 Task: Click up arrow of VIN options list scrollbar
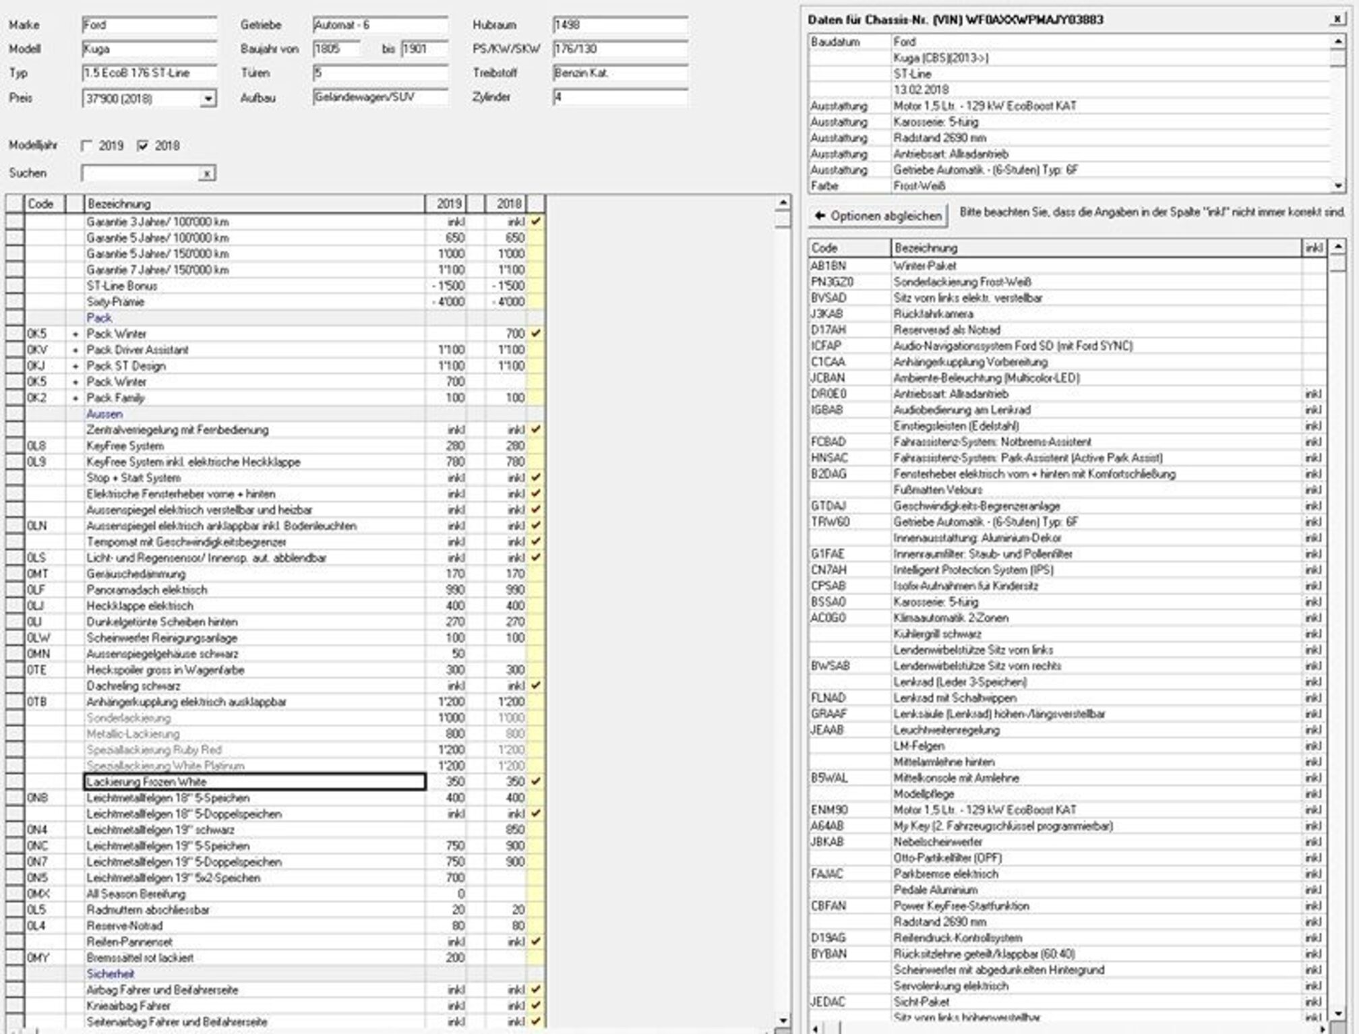[1337, 247]
